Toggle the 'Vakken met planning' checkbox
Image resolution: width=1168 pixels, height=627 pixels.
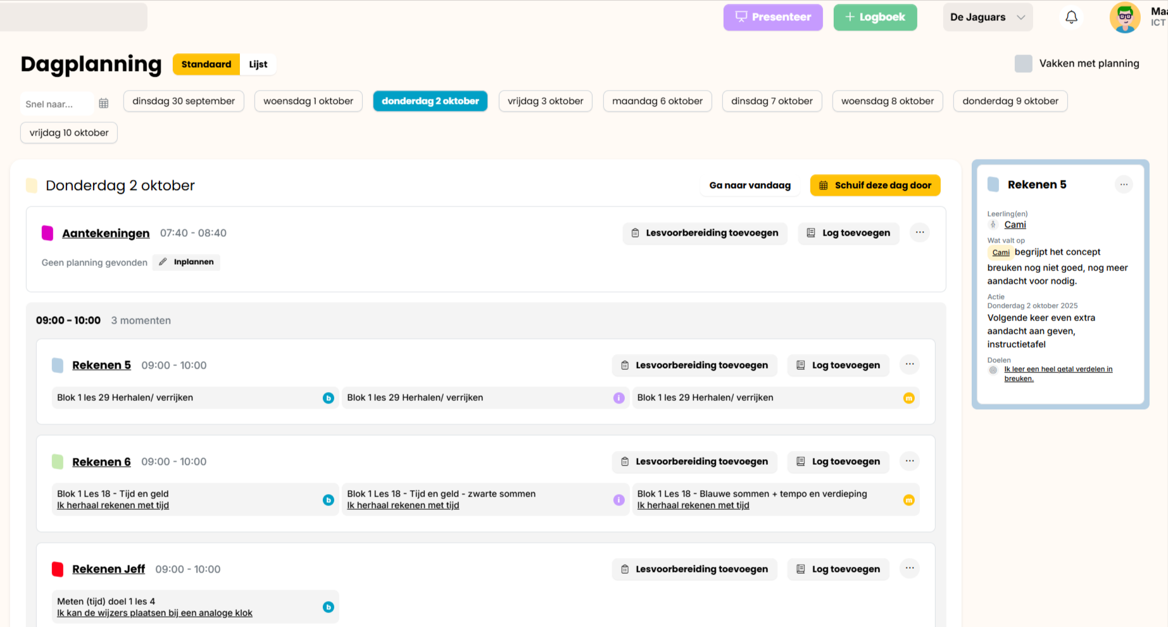tap(1023, 63)
